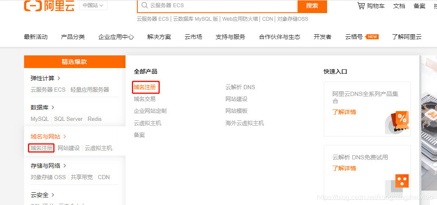Click the NEW badge beside 云栖号
Image resolution: width=437 pixels, height=205 pixels.
(x=372, y=37)
